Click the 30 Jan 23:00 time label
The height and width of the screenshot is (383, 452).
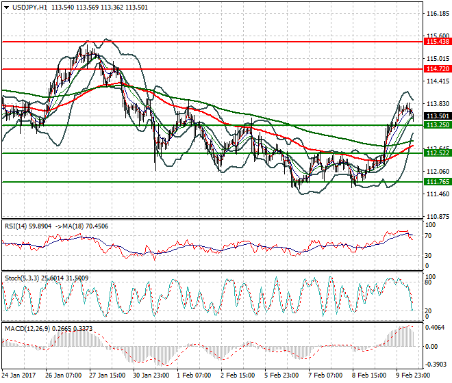[151, 375]
